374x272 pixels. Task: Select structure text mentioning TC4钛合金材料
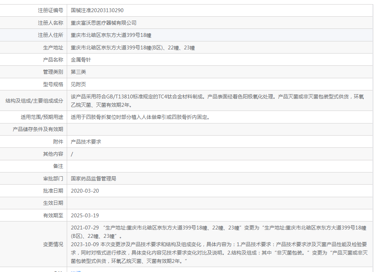217,101
